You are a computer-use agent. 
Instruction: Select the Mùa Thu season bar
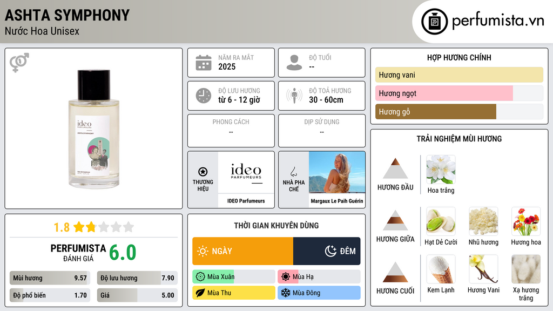233,293
